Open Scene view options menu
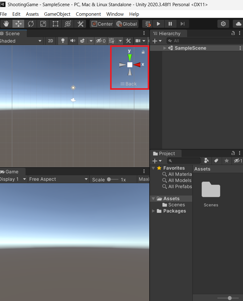 [144, 33]
